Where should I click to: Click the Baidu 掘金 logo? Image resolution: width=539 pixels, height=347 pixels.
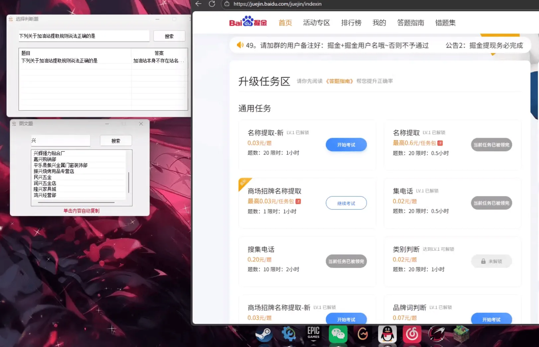click(x=247, y=22)
